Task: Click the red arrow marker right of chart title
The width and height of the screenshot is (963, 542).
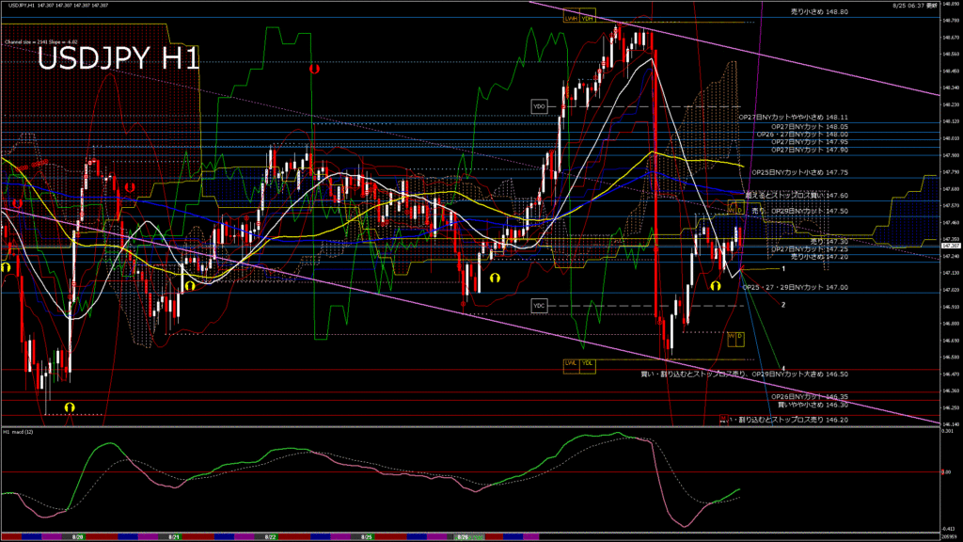Action: click(314, 69)
